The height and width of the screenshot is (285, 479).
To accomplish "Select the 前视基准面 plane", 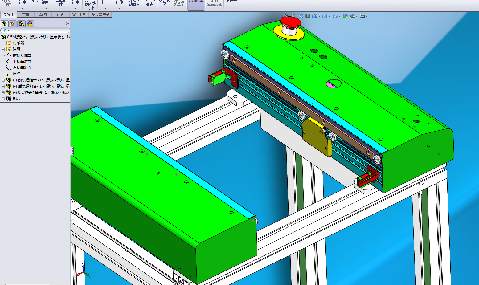I will click(x=19, y=55).
